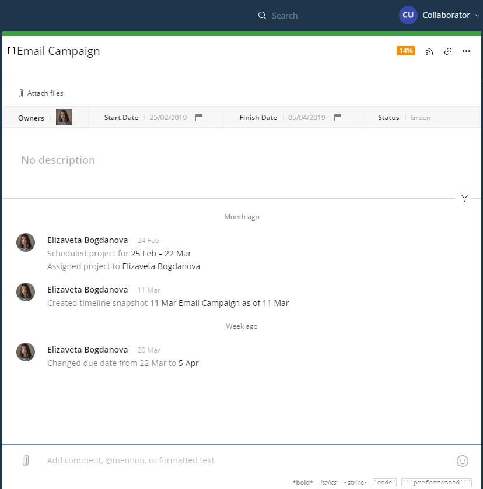
Task: Click the Collaborator account name
Action: coord(446,15)
